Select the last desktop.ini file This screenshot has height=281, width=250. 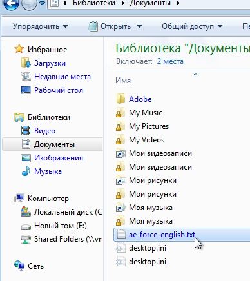coord(148,262)
